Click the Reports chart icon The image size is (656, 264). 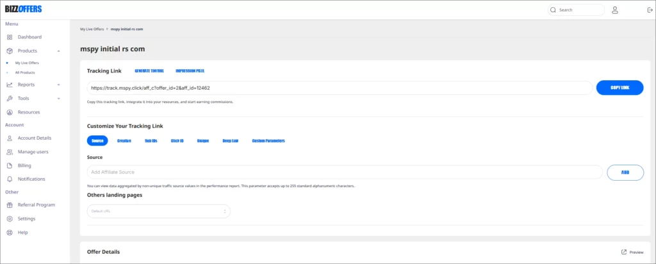pyautogui.click(x=10, y=85)
